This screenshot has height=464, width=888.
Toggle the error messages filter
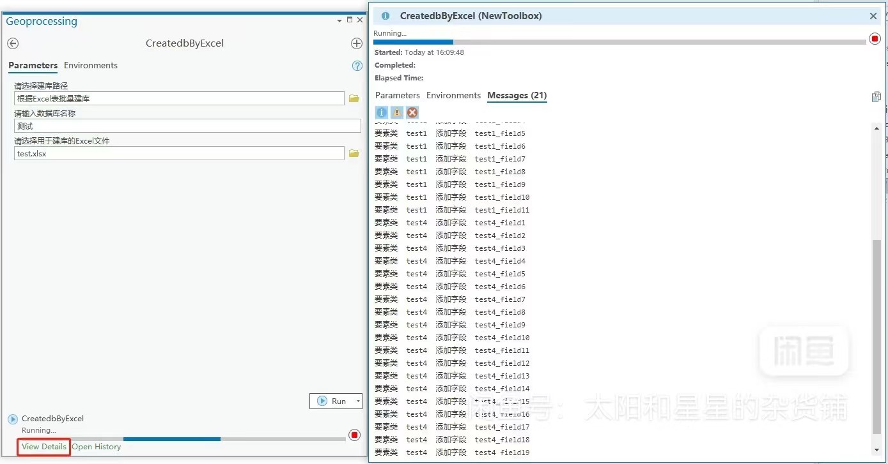click(x=412, y=112)
